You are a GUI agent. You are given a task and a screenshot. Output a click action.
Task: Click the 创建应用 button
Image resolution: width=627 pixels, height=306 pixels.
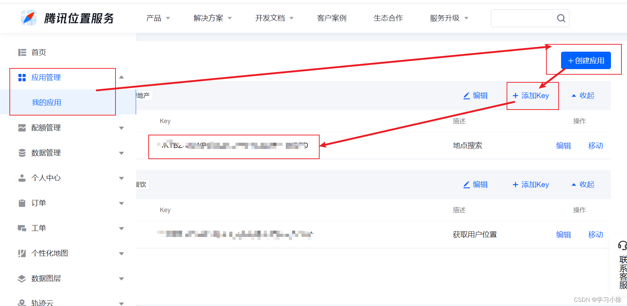tap(586, 60)
